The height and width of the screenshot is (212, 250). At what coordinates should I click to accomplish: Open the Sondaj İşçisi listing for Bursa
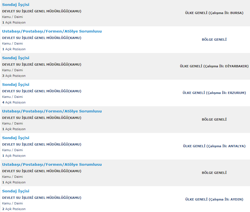[x=15, y=5]
